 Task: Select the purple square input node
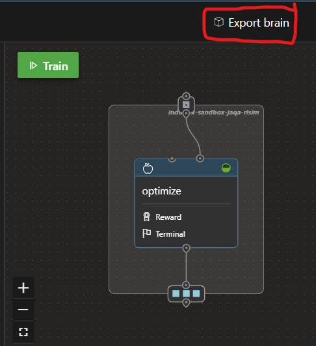pyautogui.click(x=186, y=105)
